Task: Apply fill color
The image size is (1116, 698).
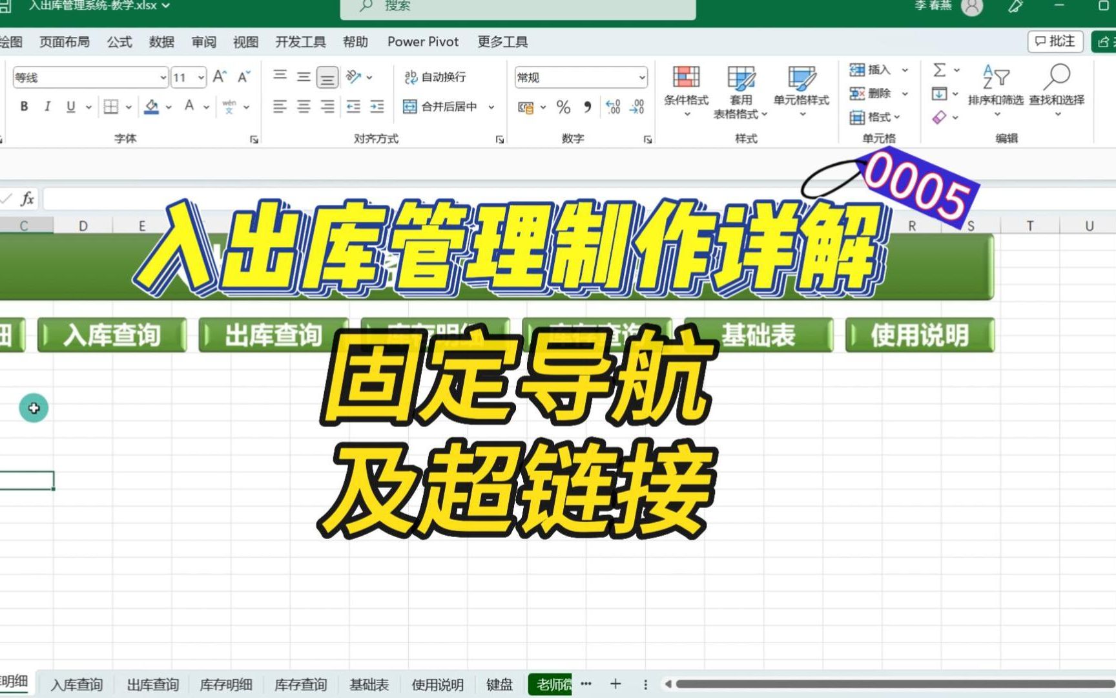Action: (152, 107)
